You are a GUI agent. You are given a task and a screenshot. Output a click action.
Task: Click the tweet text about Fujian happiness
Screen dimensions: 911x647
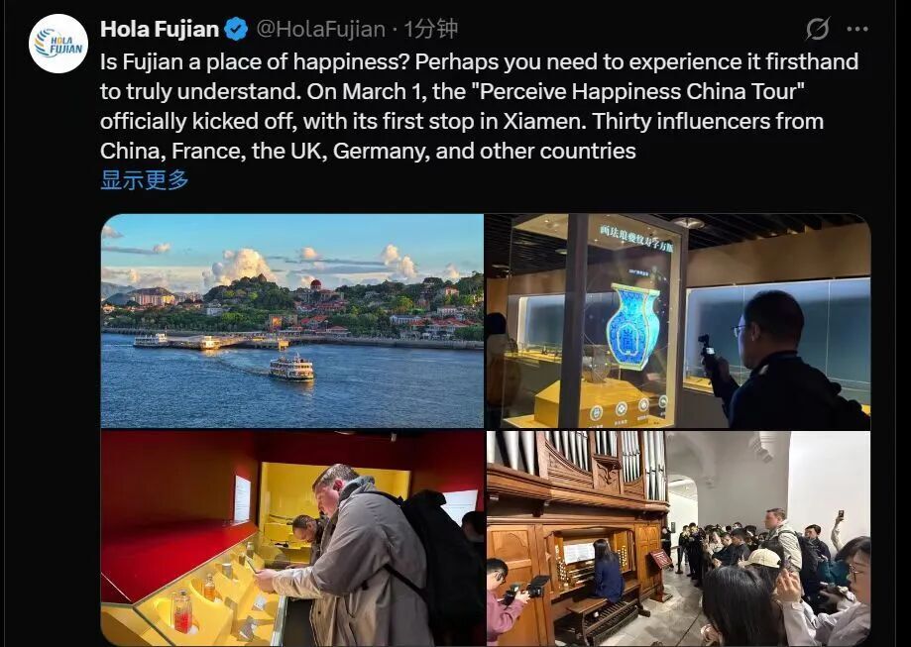(479, 106)
